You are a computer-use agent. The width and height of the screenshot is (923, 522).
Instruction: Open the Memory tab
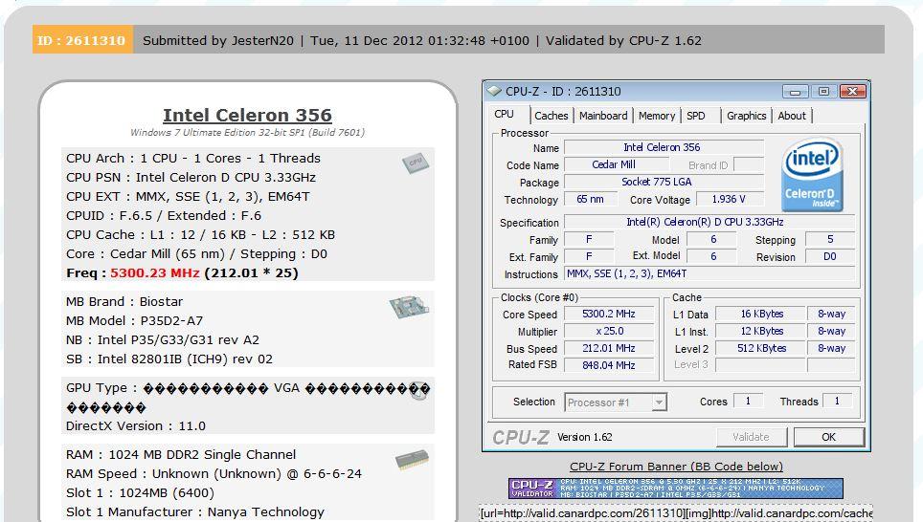point(656,116)
